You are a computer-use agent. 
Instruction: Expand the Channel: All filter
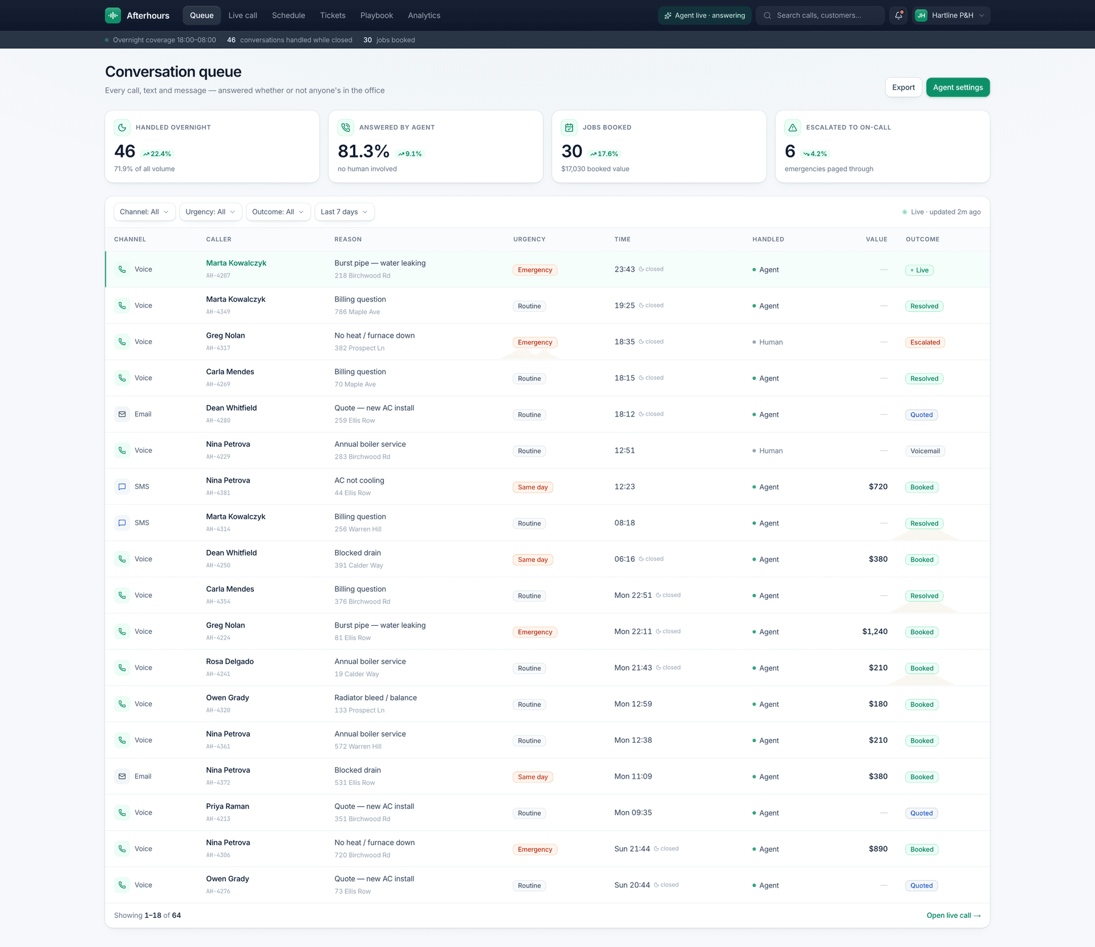144,212
